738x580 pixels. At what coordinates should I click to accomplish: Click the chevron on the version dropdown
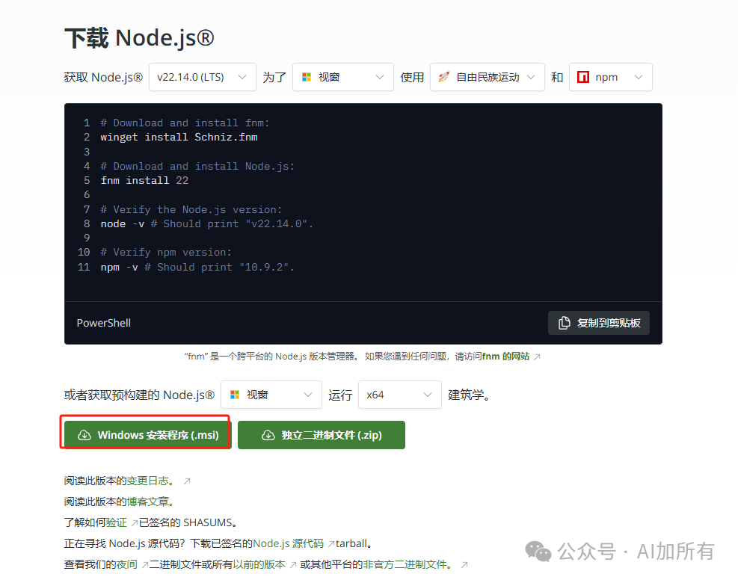click(242, 77)
